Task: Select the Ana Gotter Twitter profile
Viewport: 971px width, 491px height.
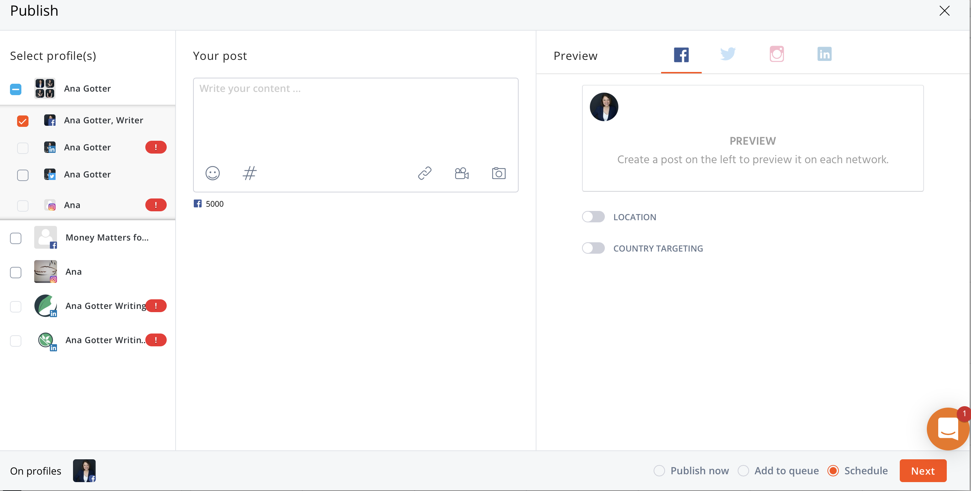Action: 22,175
